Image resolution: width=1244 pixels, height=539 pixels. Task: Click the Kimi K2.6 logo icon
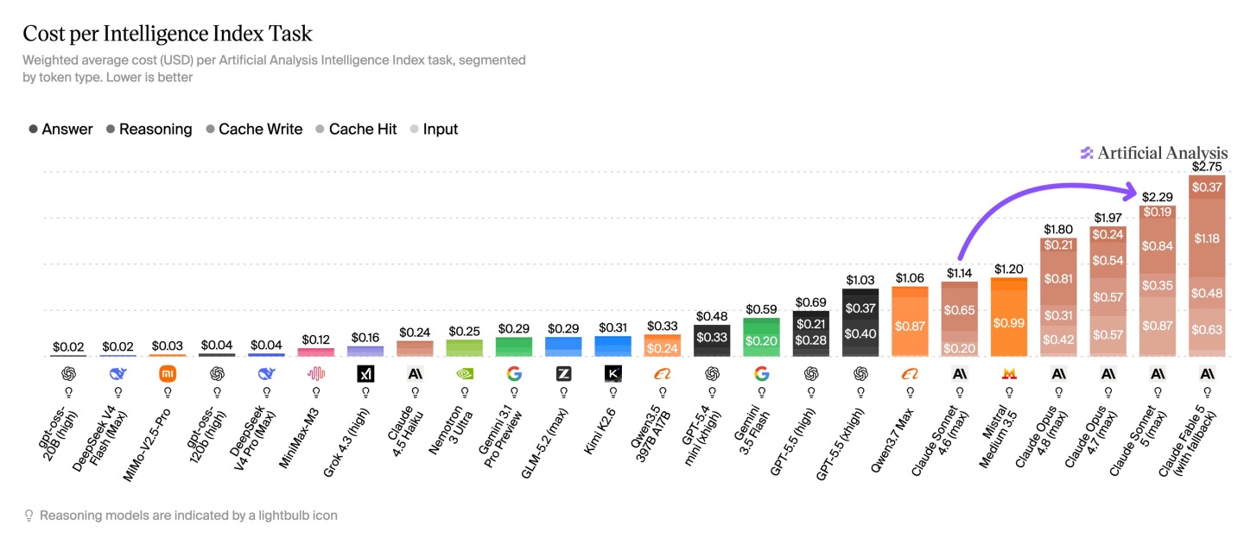pyautogui.click(x=613, y=374)
